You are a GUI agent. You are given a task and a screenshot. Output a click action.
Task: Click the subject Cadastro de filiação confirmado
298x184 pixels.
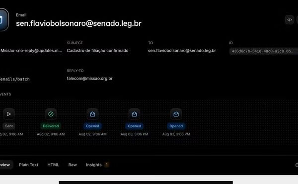[x=97, y=51]
